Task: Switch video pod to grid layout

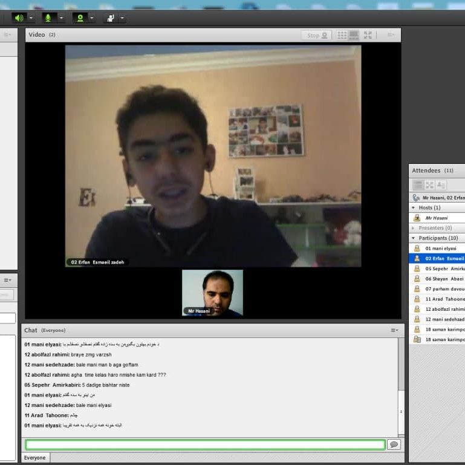Action: [342, 35]
